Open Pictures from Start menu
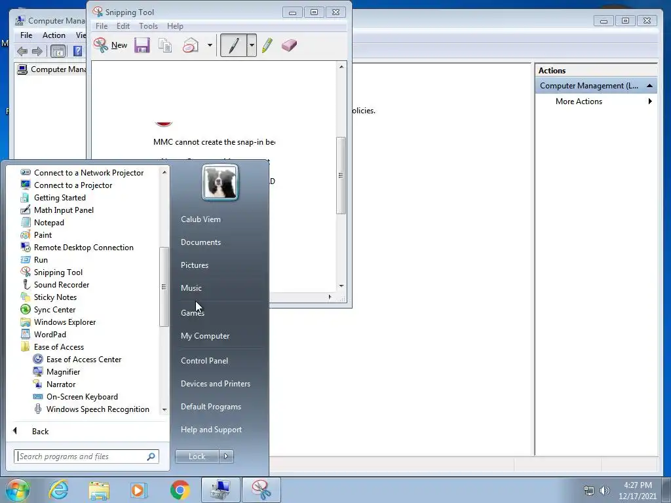The height and width of the screenshot is (503, 671). pos(194,265)
